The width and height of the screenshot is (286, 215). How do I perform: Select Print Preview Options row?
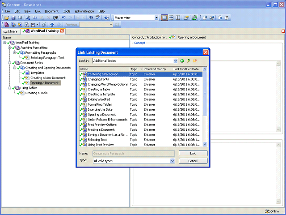pyautogui.click(x=141, y=125)
